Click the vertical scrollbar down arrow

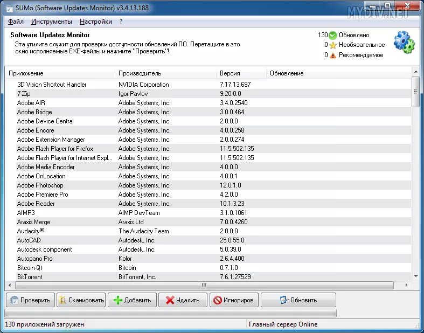point(415,276)
